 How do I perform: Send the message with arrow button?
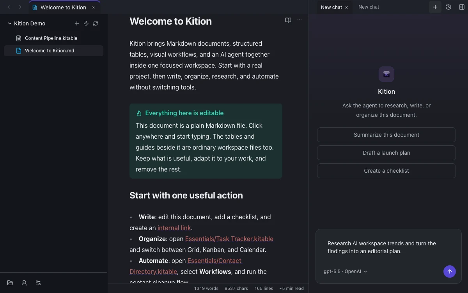tap(450, 272)
